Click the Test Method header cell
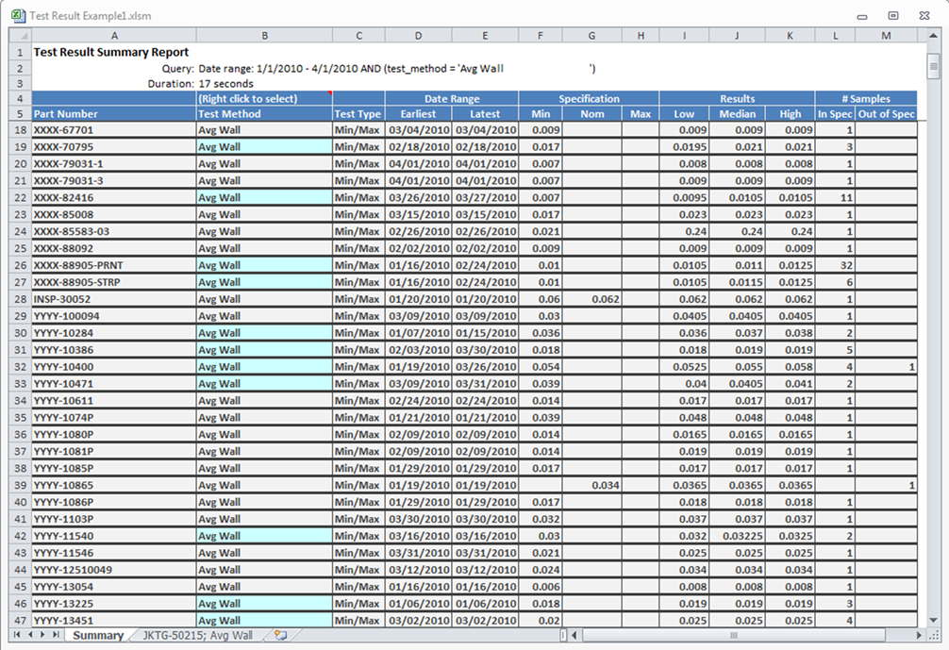949x650 pixels. (264, 114)
